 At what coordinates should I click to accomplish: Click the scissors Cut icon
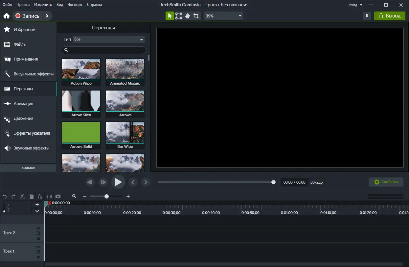pyautogui.click(x=22, y=197)
